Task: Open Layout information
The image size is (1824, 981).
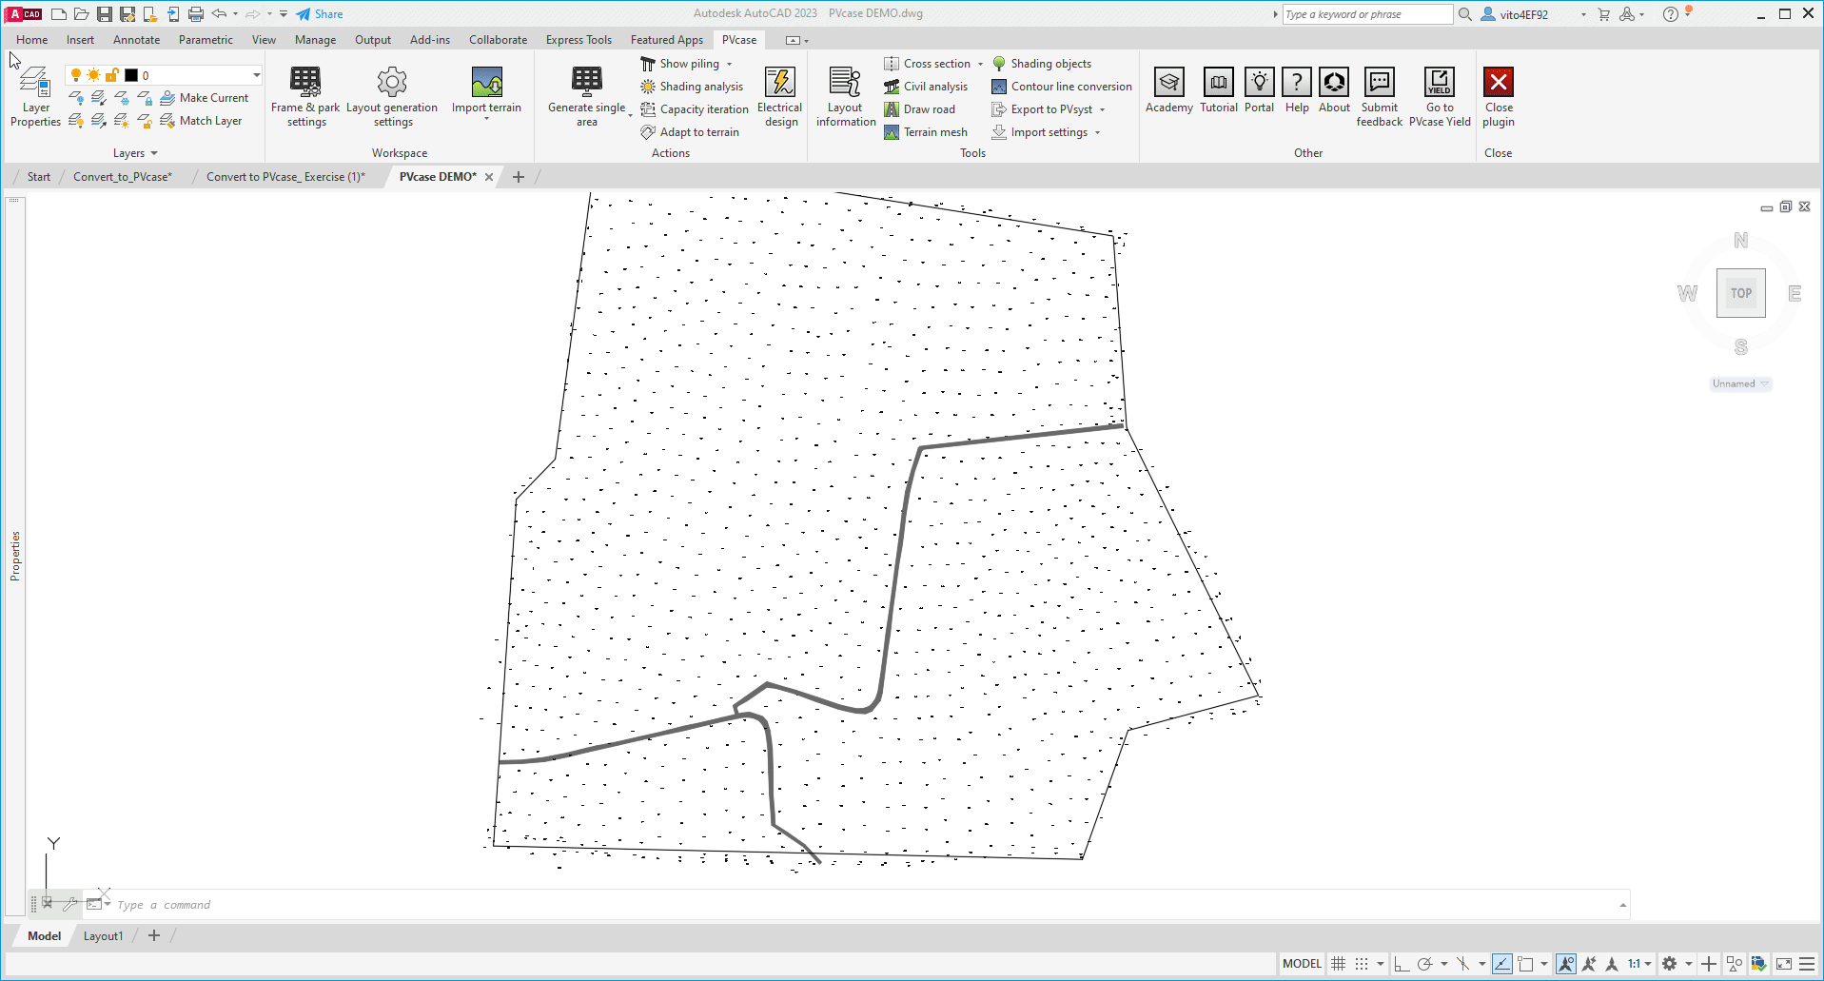Action: (x=845, y=96)
